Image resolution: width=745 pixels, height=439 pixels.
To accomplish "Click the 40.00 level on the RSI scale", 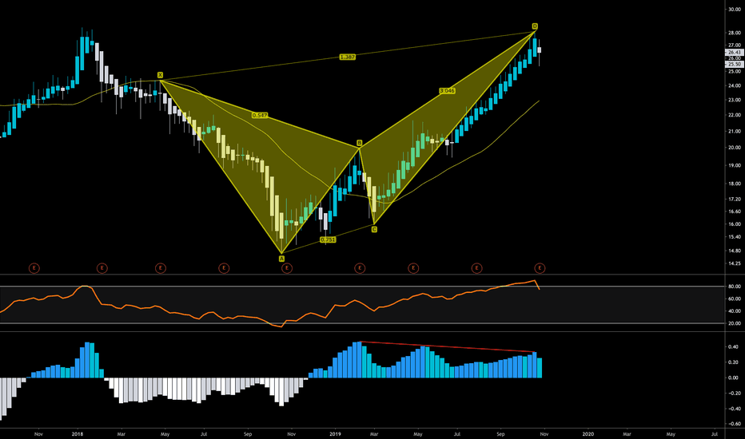I will [735, 311].
